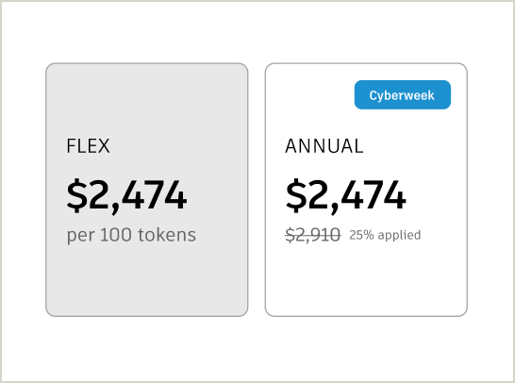Click empty area below caption in Flex card
Image resolution: width=515 pixels, height=383 pixels.
(147, 279)
